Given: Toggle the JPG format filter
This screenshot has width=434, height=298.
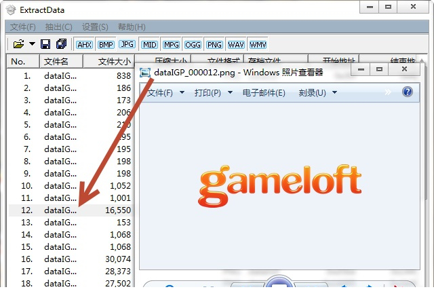Looking at the screenshot, I should pos(127,44).
